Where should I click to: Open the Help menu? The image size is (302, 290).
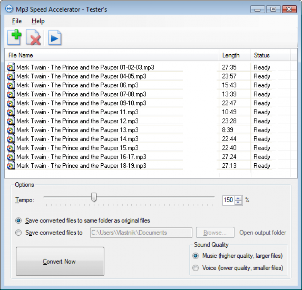(x=38, y=21)
